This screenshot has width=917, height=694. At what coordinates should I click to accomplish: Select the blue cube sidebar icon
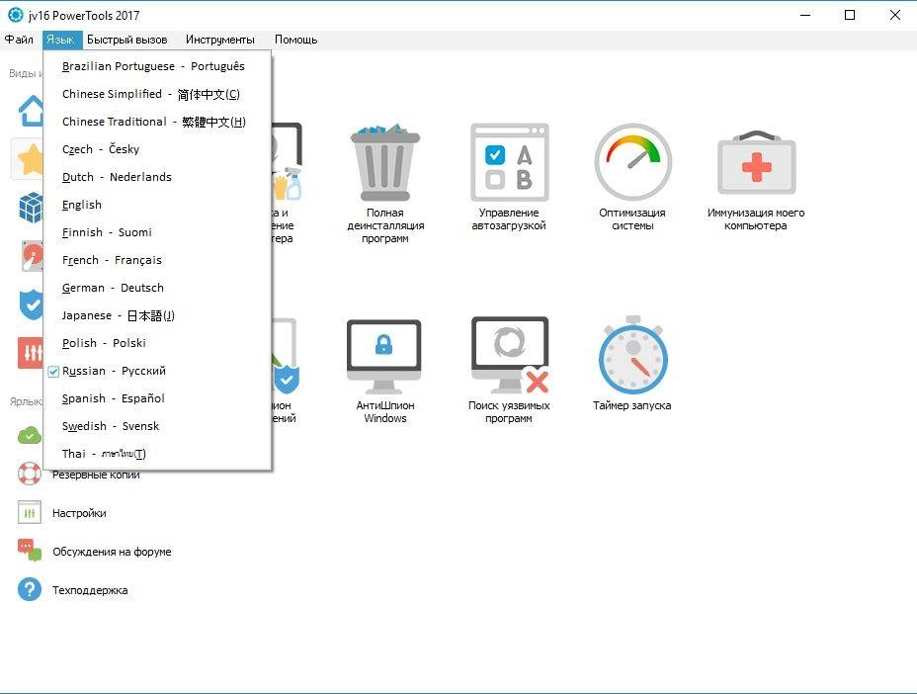pos(31,208)
